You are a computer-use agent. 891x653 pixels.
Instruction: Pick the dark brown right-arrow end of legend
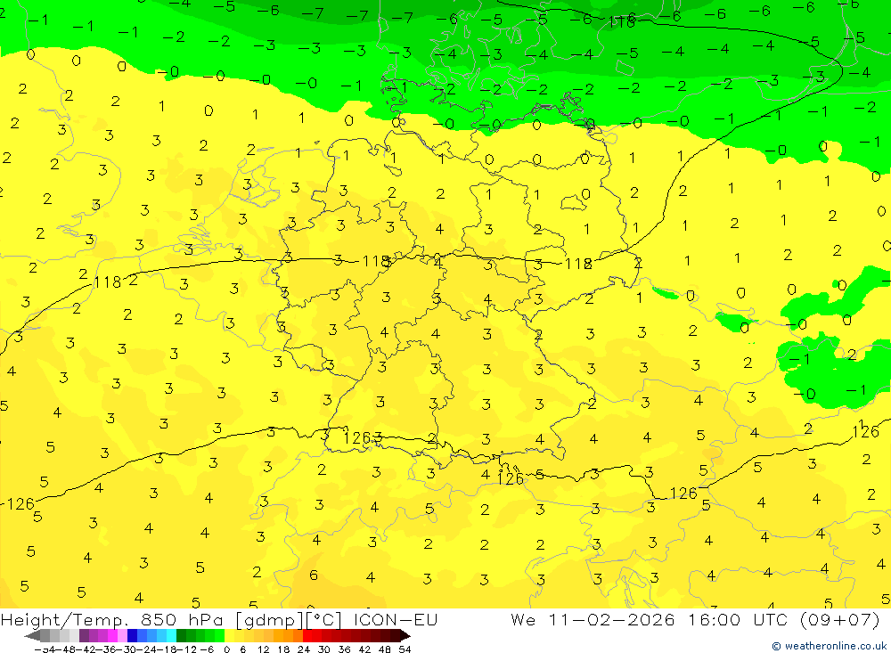[x=405, y=635]
